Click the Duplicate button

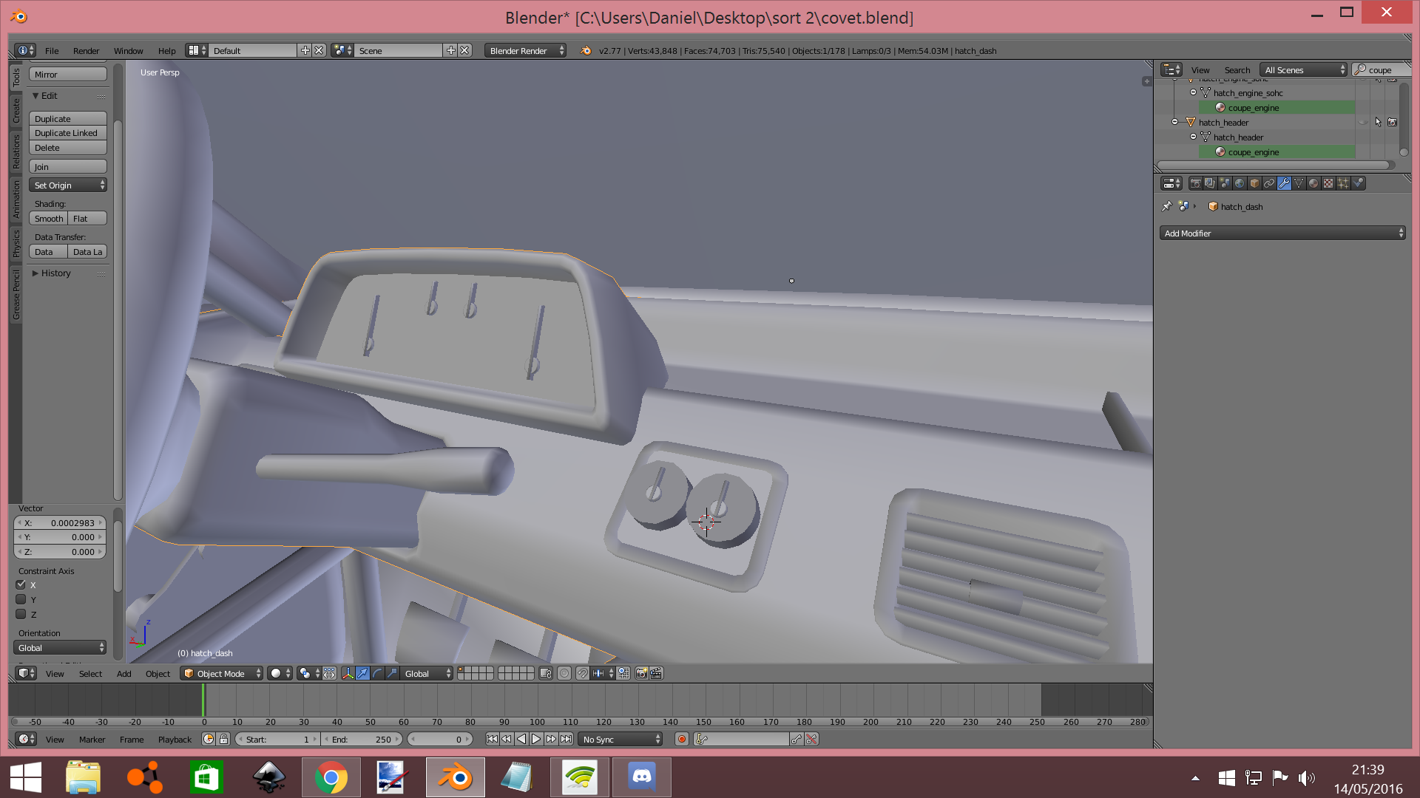(x=68, y=118)
